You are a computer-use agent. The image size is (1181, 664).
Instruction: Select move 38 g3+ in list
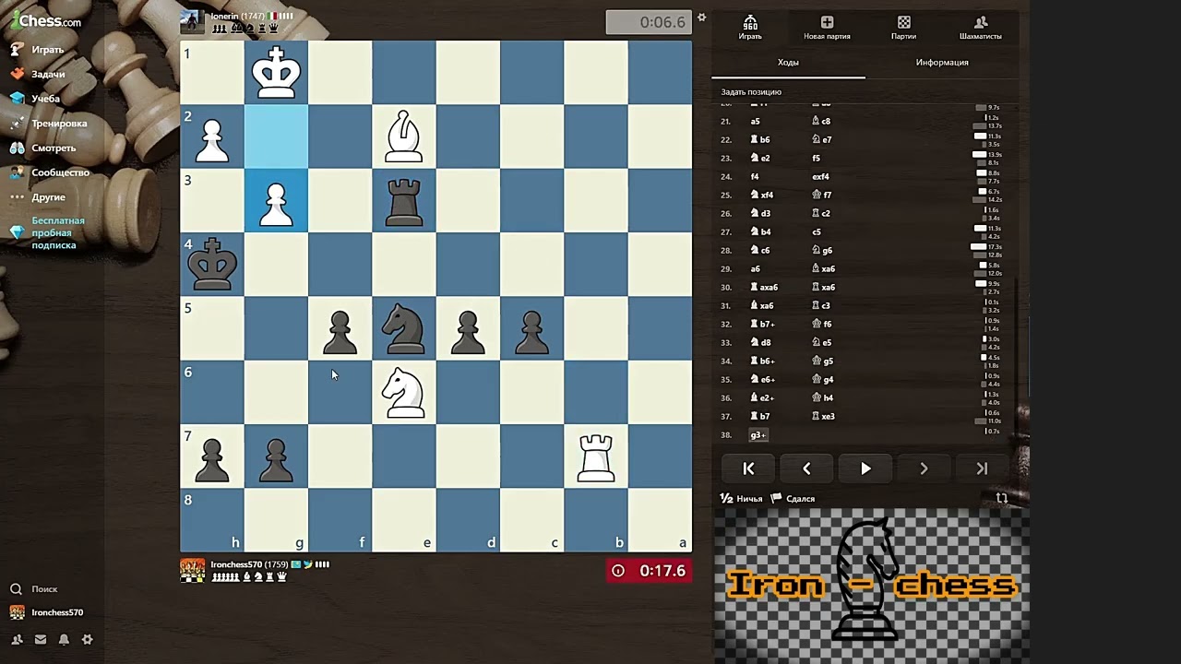coord(758,434)
